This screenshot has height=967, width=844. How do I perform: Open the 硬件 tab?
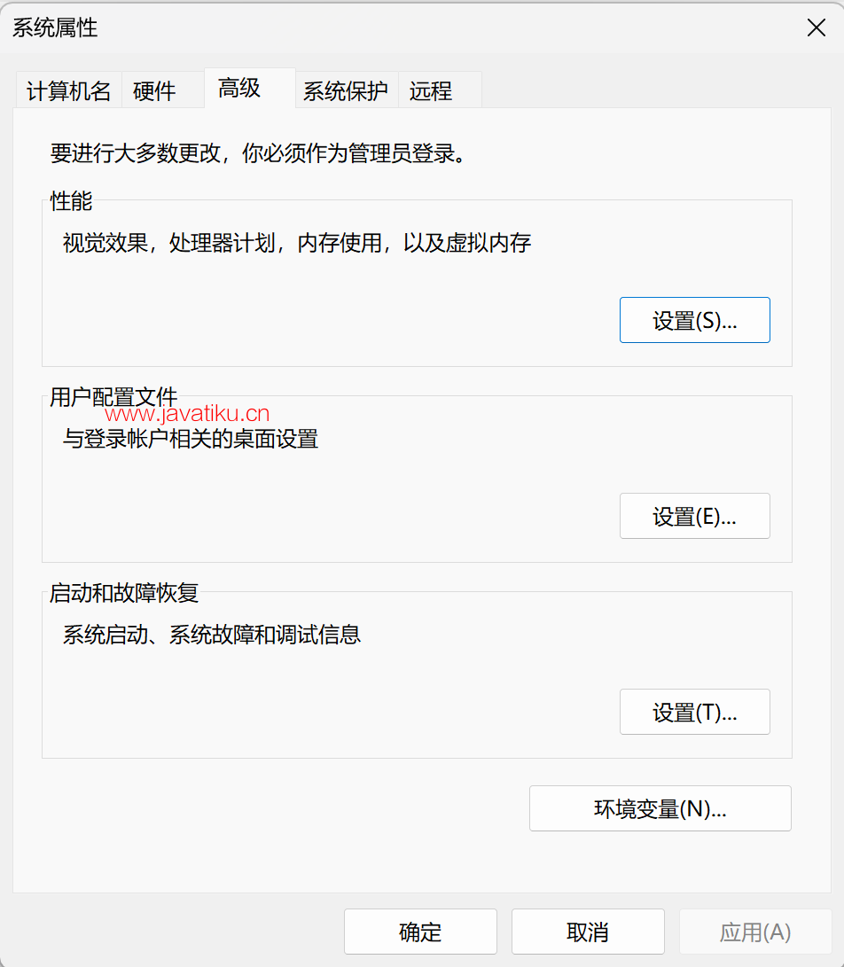coord(163,90)
